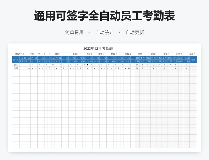Click the 早退 ◇ legend entry
Image resolution: width=209 pixels, height=160 pixels.
pyautogui.click(x=192, y=54)
